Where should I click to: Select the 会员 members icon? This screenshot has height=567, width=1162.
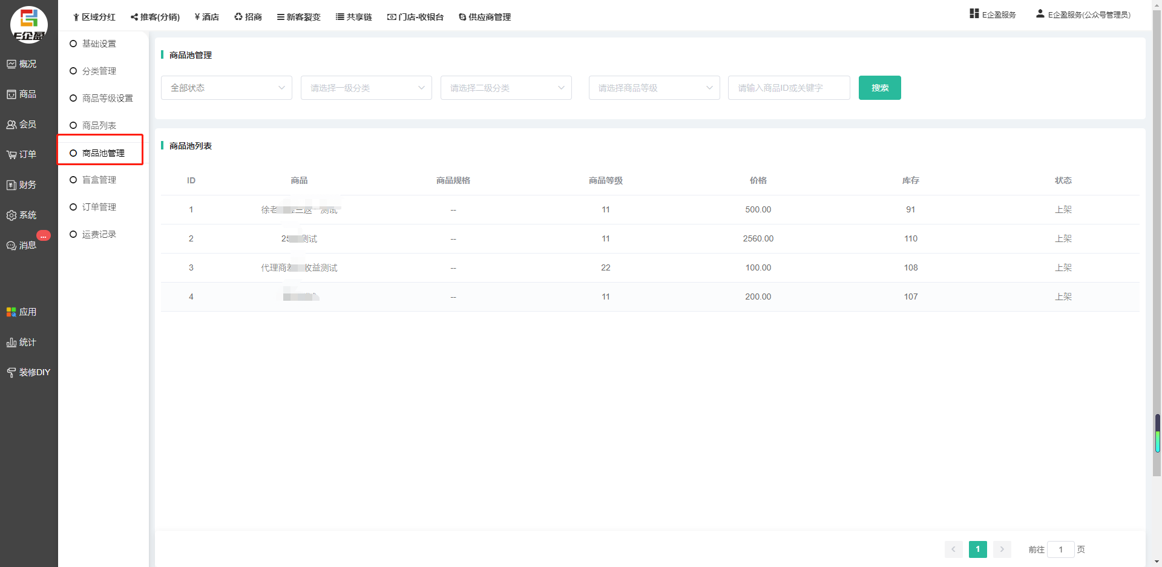pos(11,125)
